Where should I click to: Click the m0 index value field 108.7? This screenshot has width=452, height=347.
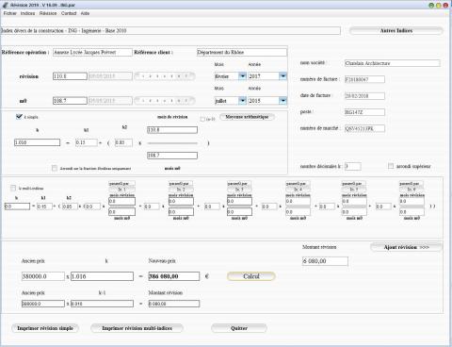click(x=70, y=101)
